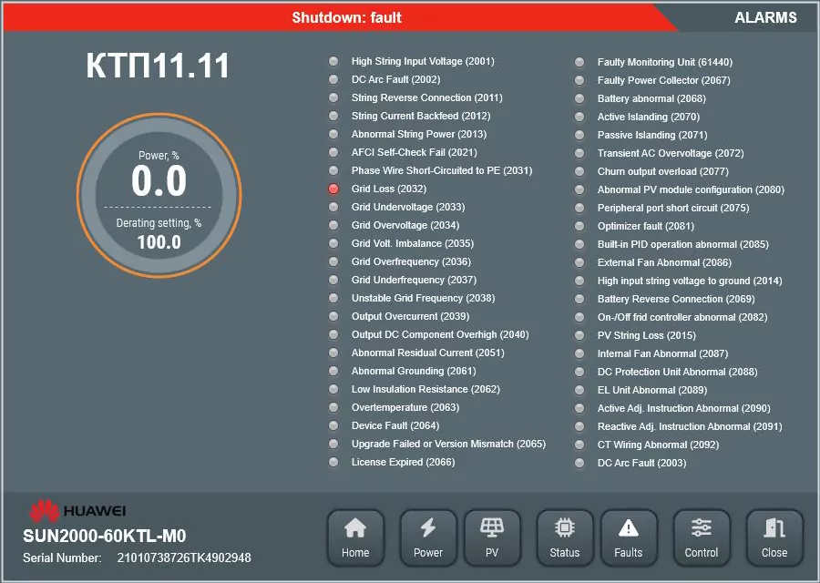Click the 'Low Insulation Resistance (2062)' label
The width and height of the screenshot is (820, 583).
pyautogui.click(x=425, y=389)
